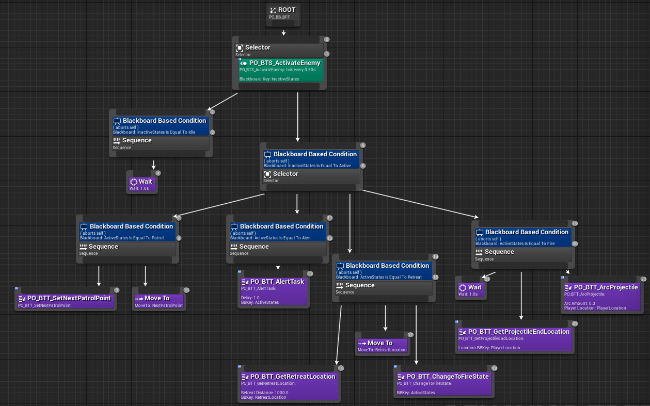Select the PO_BTS_ActivateEnemy service
The image size is (650, 406).
[280, 70]
